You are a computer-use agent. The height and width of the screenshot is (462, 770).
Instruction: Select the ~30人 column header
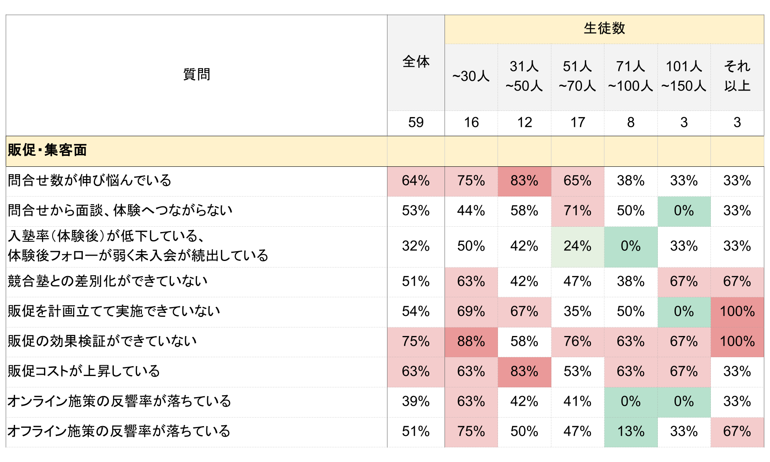pos(471,76)
